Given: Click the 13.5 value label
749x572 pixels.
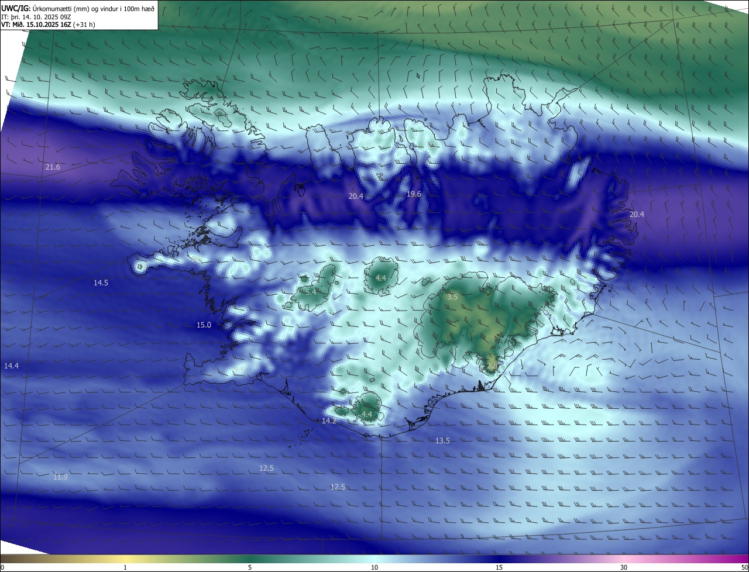Looking at the screenshot, I should coord(442,440).
